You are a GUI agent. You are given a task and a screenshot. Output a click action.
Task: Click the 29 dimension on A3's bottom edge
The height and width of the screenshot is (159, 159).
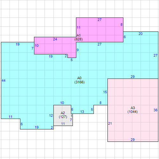(133, 140)
